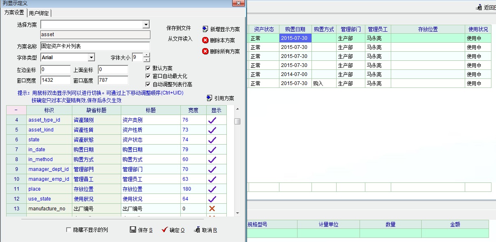Select the 方案设置 tab

pyautogui.click(x=14, y=13)
